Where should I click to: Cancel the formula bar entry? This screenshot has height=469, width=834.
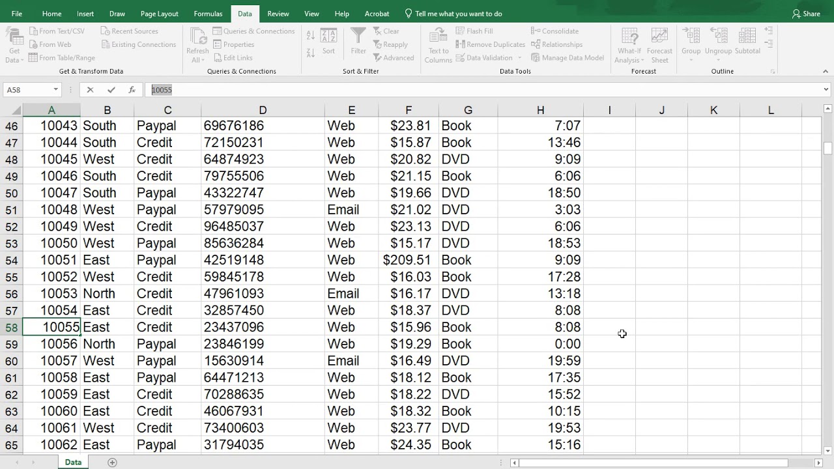(x=90, y=90)
